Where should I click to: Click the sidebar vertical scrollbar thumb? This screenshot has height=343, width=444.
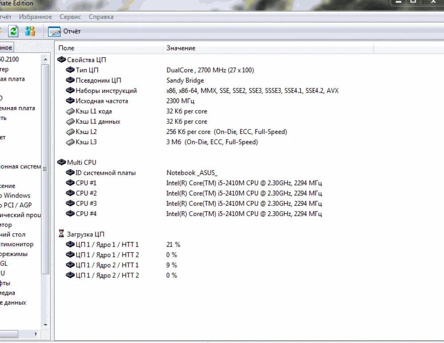[x=45, y=169]
